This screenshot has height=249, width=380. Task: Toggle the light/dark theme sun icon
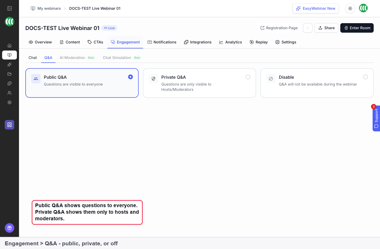pos(350,8)
